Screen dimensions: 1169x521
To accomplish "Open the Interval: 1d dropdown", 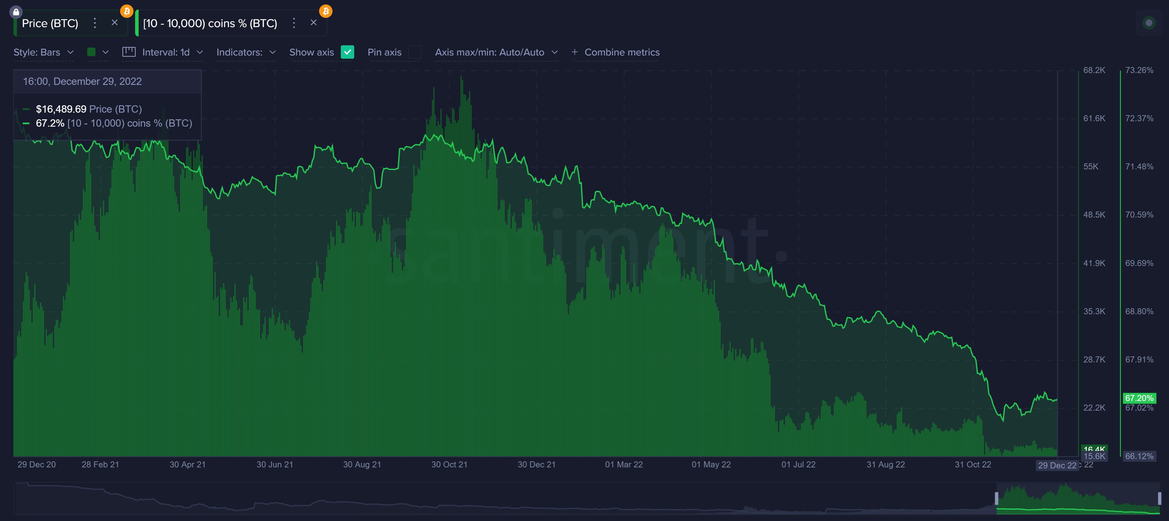I will coord(172,52).
